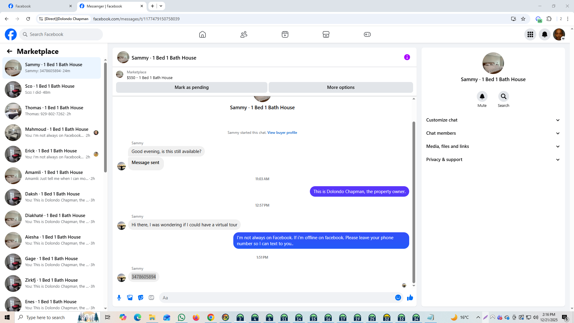Image resolution: width=574 pixels, height=323 pixels.
Task: Click the $550 - 1 Bed 1 Bath House listing
Action: 150,78
